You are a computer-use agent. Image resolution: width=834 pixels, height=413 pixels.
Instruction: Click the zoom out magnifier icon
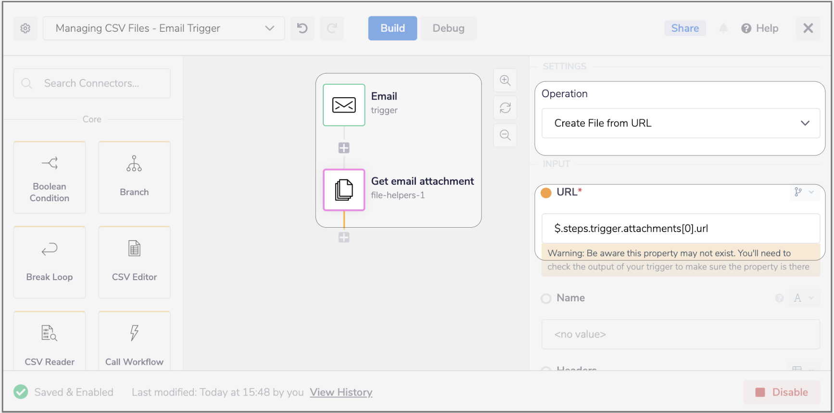(505, 135)
